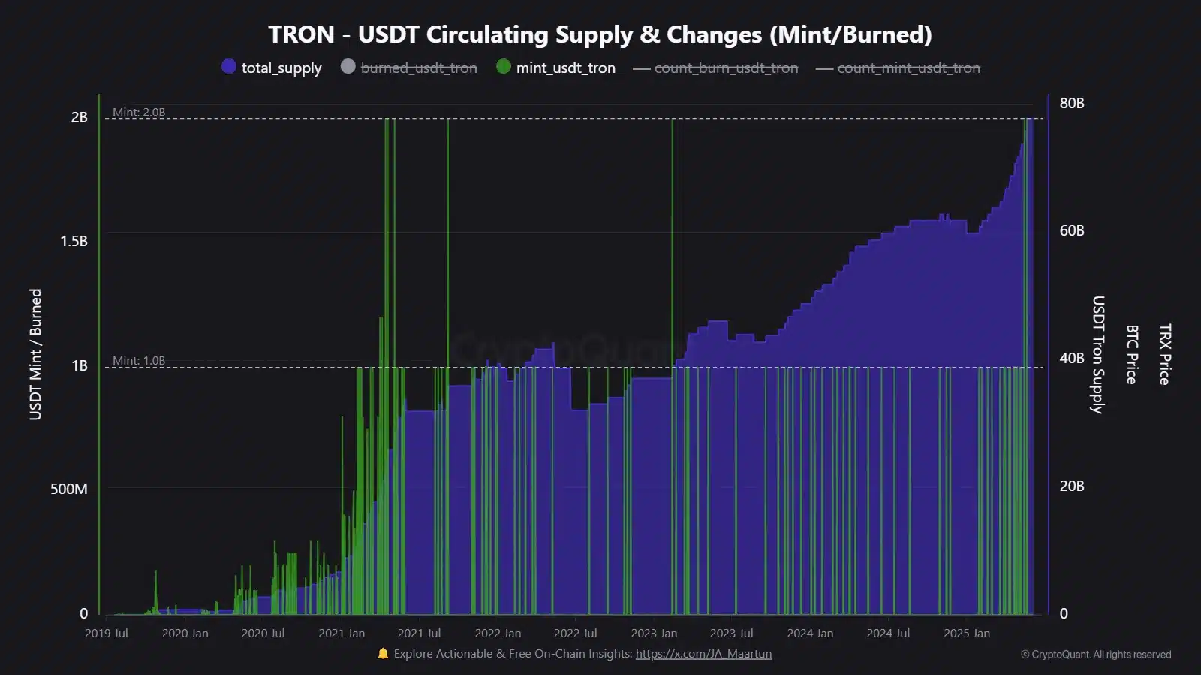This screenshot has height=675, width=1201.
Task: Click the 80B right axis label
Action: tap(1072, 103)
